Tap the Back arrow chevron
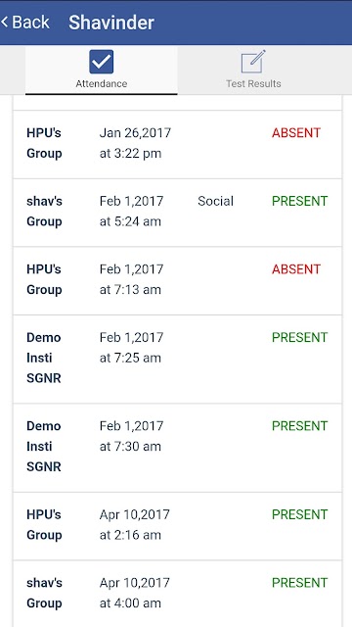 4,22
